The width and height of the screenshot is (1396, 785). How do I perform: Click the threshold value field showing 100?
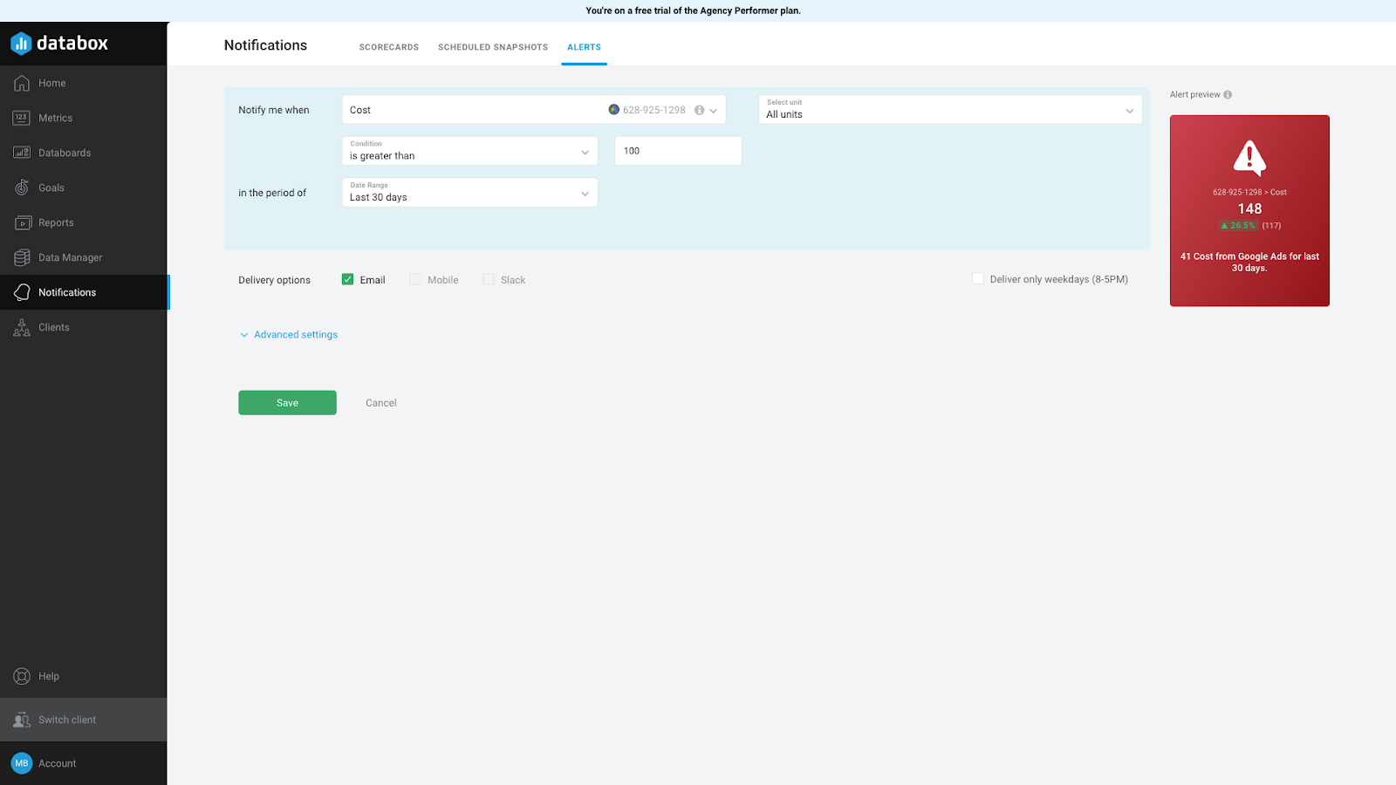click(678, 151)
